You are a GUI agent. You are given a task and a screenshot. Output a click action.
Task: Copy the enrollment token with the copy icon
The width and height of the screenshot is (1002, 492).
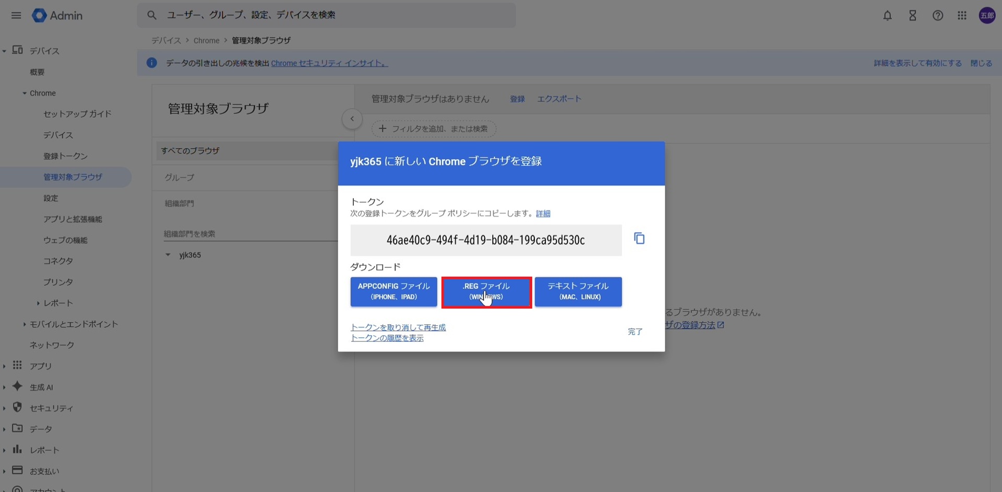639,239
